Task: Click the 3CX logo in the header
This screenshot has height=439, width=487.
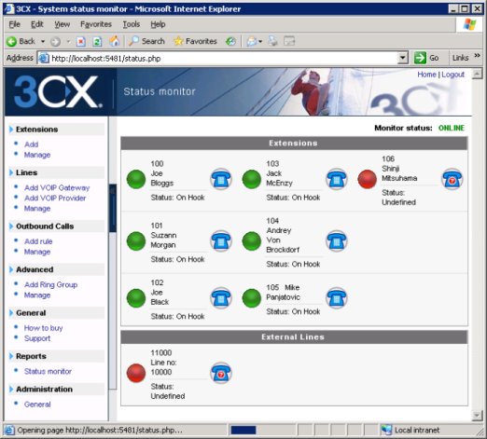Action: tap(58, 92)
